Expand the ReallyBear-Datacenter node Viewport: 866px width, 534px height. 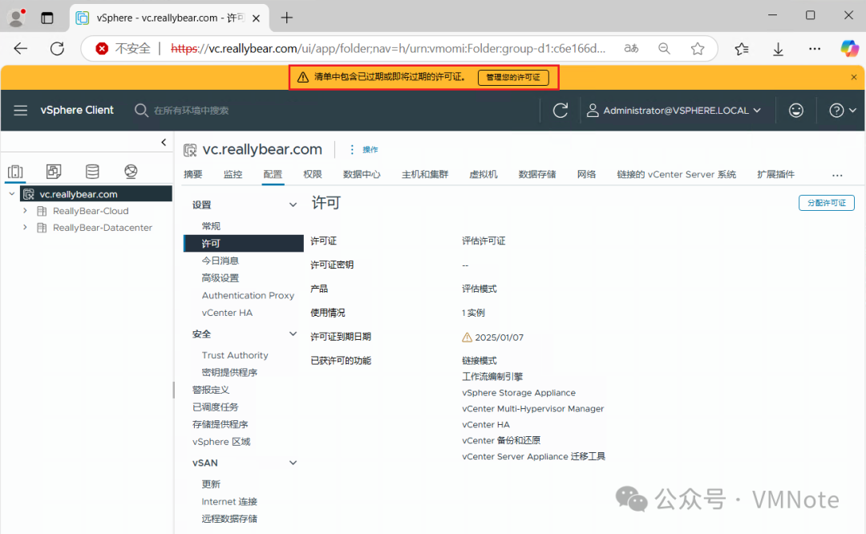(25, 227)
